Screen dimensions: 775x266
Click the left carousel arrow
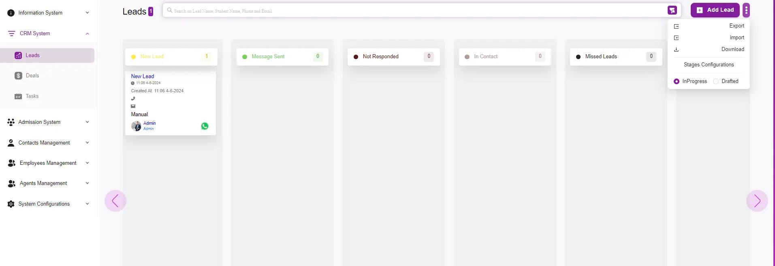tap(115, 201)
